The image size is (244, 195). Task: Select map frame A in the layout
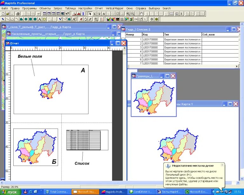point(51,90)
